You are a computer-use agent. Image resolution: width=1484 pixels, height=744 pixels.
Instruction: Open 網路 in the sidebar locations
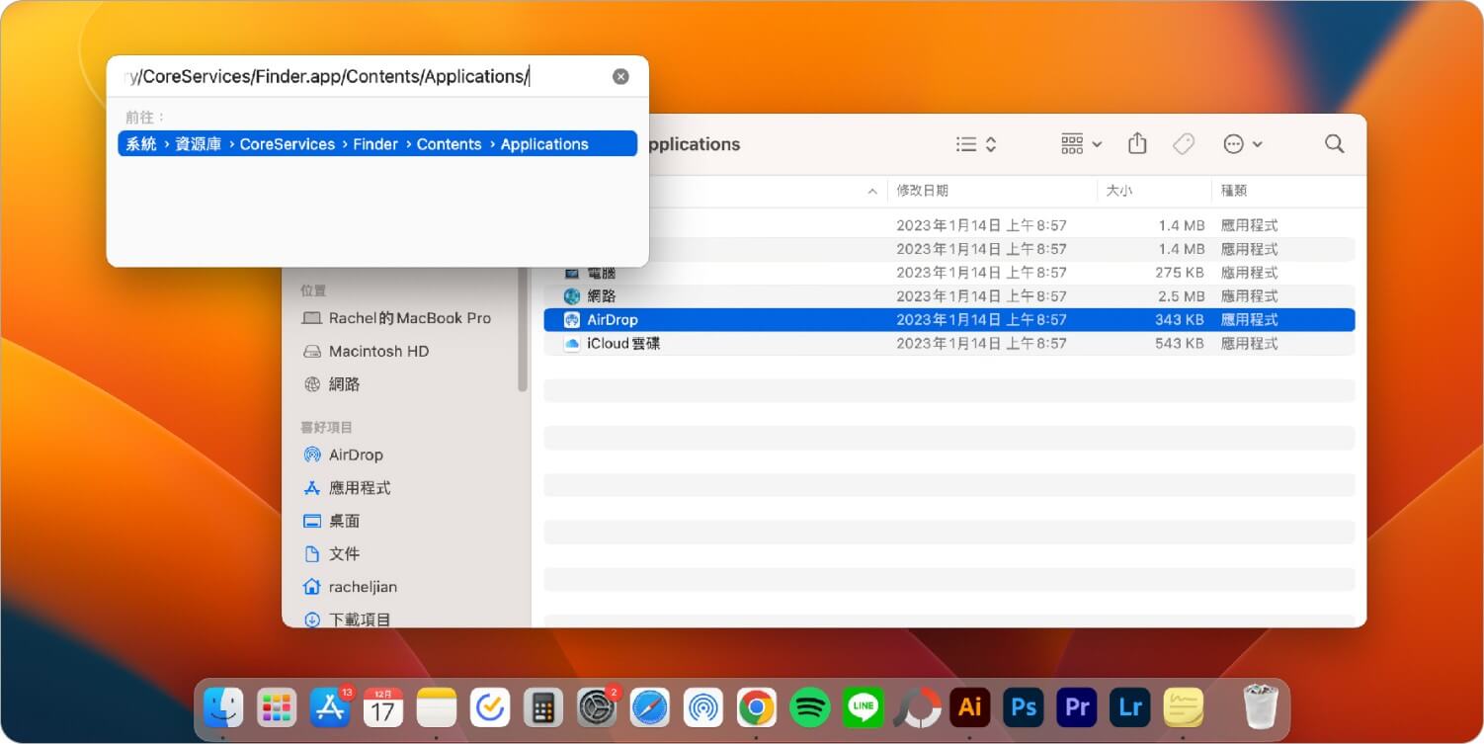(x=332, y=384)
